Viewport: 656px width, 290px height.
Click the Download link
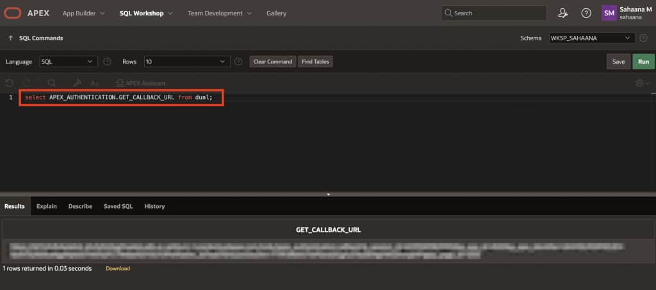tap(118, 269)
